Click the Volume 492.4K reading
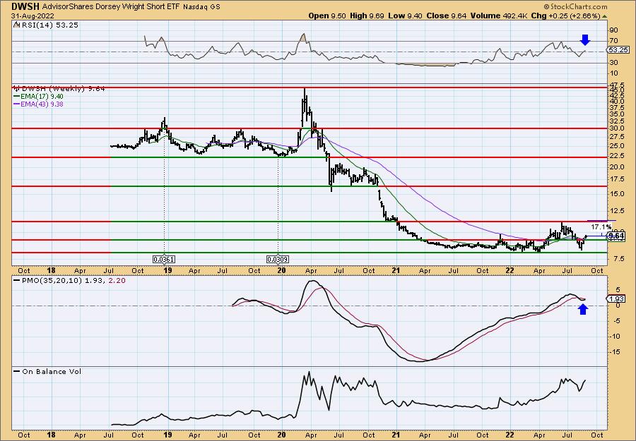Screen dimensions: 636x441 [x=499, y=16]
